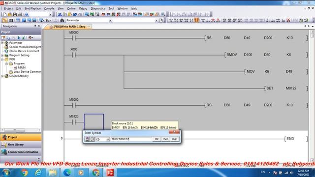Collapse the Program folder node
The height and width of the screenshot is (177, 315).
tap(6, 63)
